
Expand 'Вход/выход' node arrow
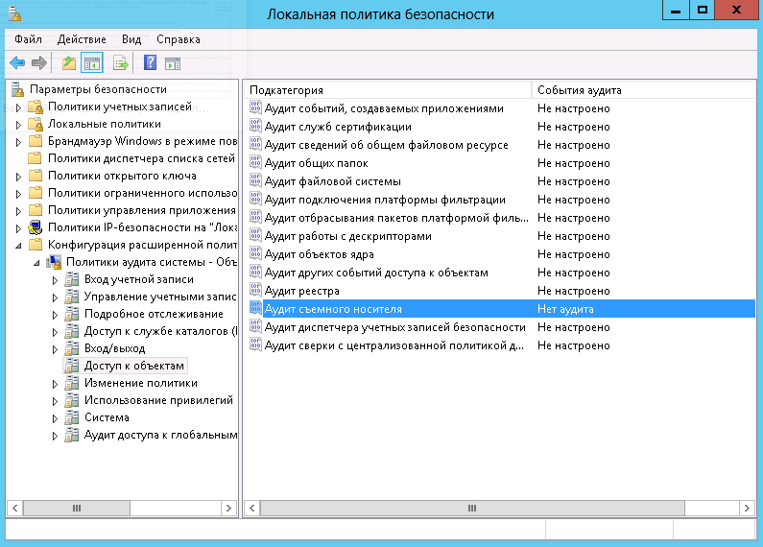(55, 349)
